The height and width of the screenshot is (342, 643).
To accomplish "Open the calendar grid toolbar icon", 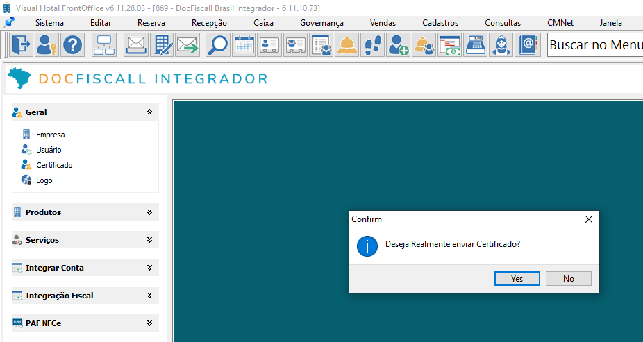I will pos(244,45).
